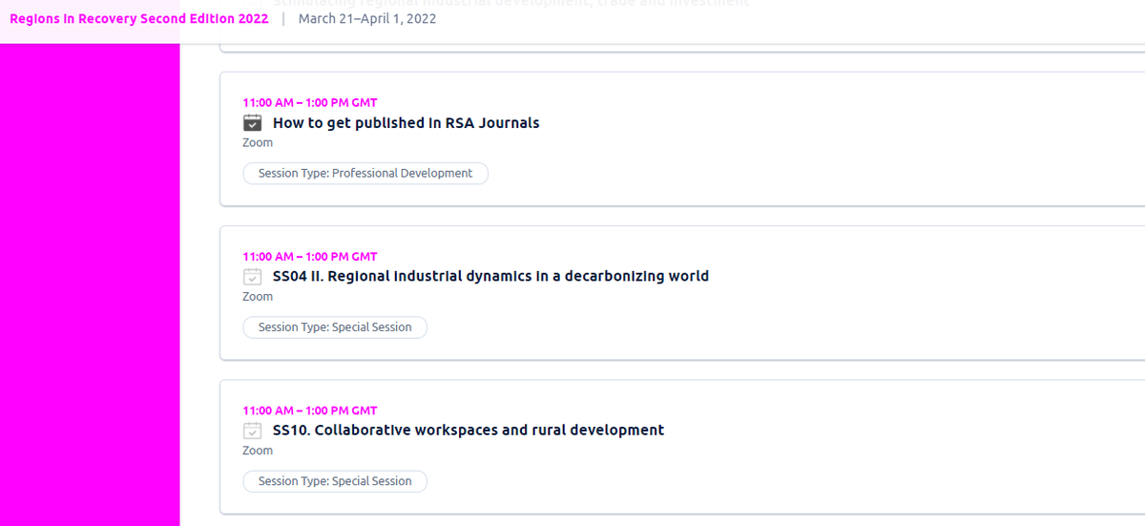Click Zoom location under SS04 II session
Viewport: 1145px width, 526px height.
point(258,296)
